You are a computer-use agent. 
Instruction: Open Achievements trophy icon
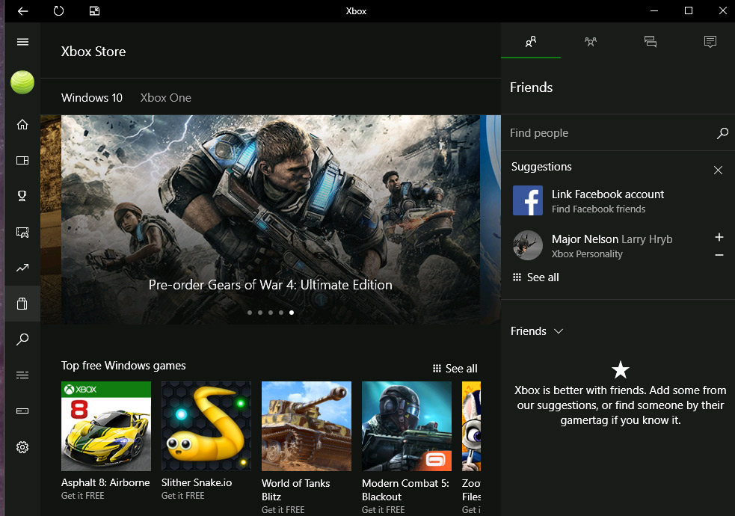[22, 196]
